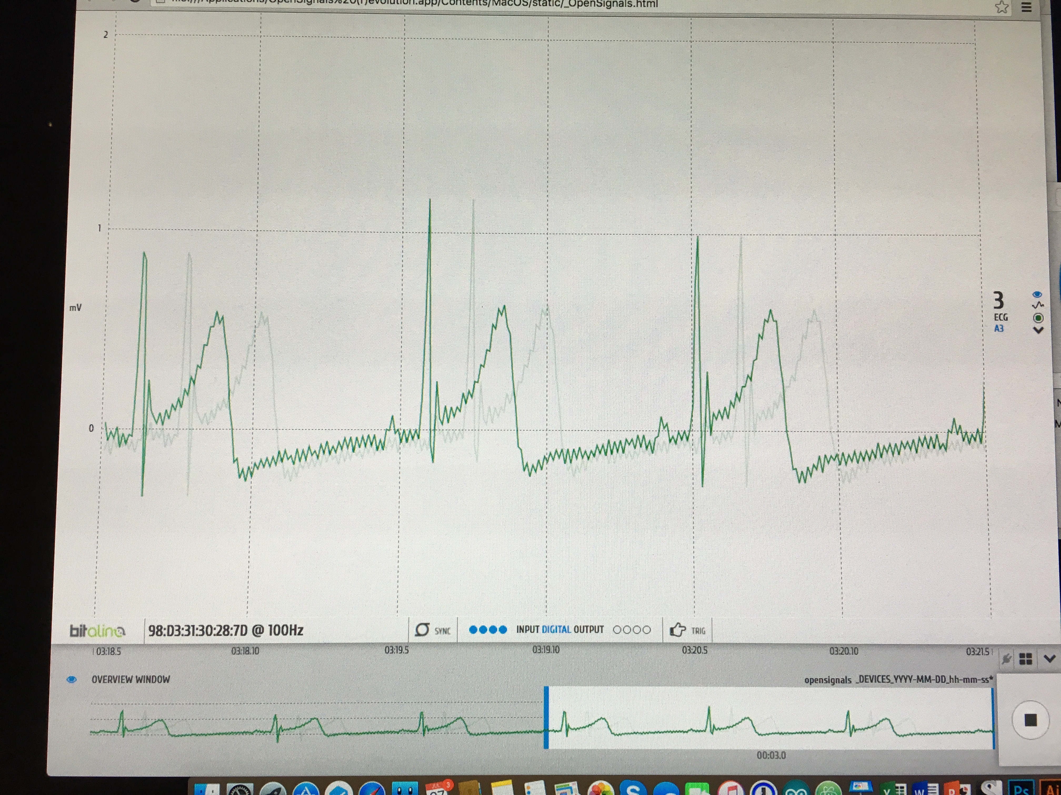Screen dimensions: 1061x795
Task: Click inside the overview signal thumbnail
Action: 767,719
